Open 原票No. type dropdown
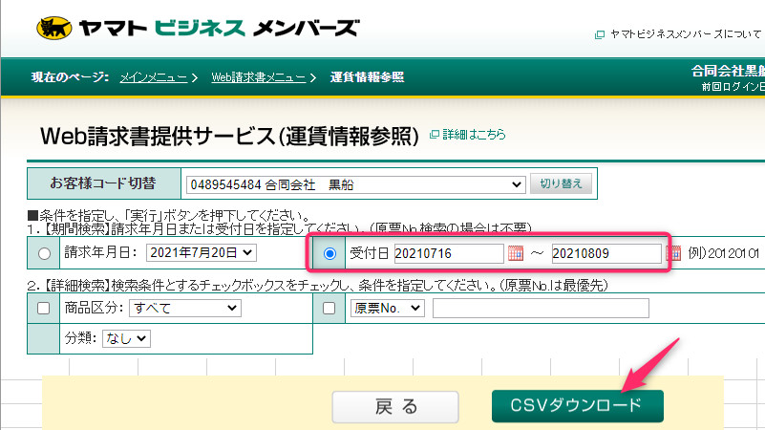 click(x=388, y=308)
